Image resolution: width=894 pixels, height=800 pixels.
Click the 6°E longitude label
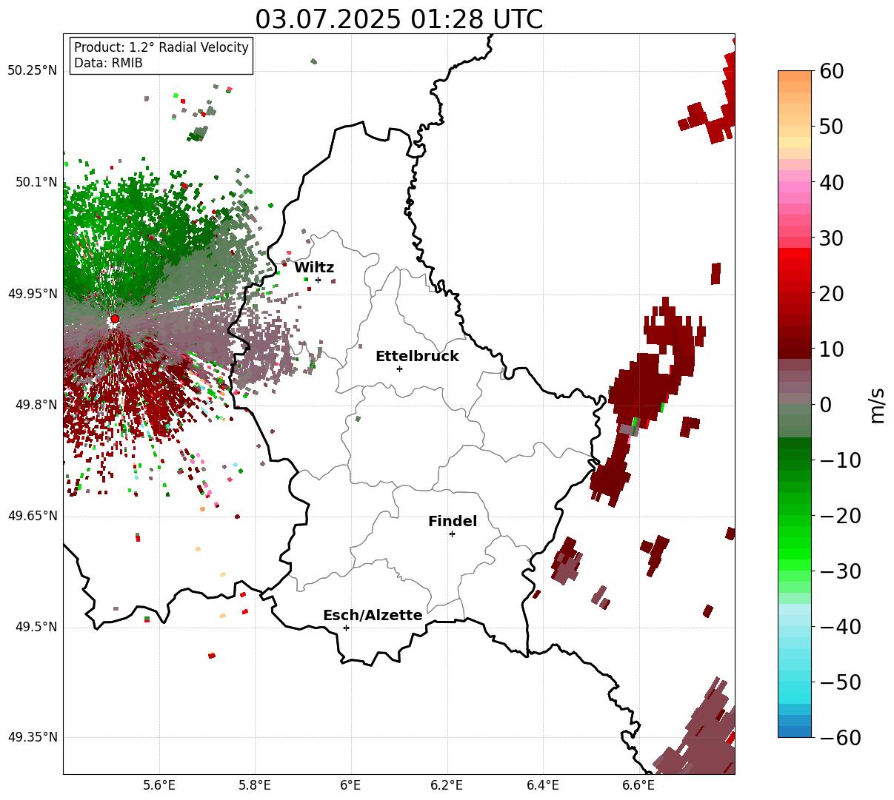click(x=351, y=785)
